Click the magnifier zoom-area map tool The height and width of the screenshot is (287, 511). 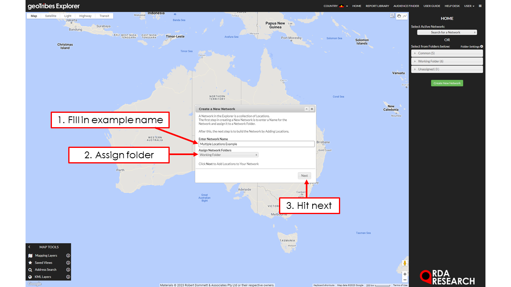(392, 16)
